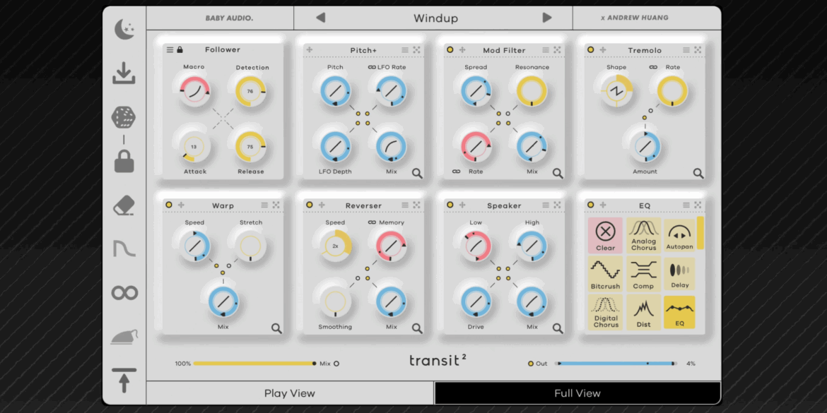Expand the Mod Filter module to full size
This screenshot has width=827, height=413.
point(560,49)
